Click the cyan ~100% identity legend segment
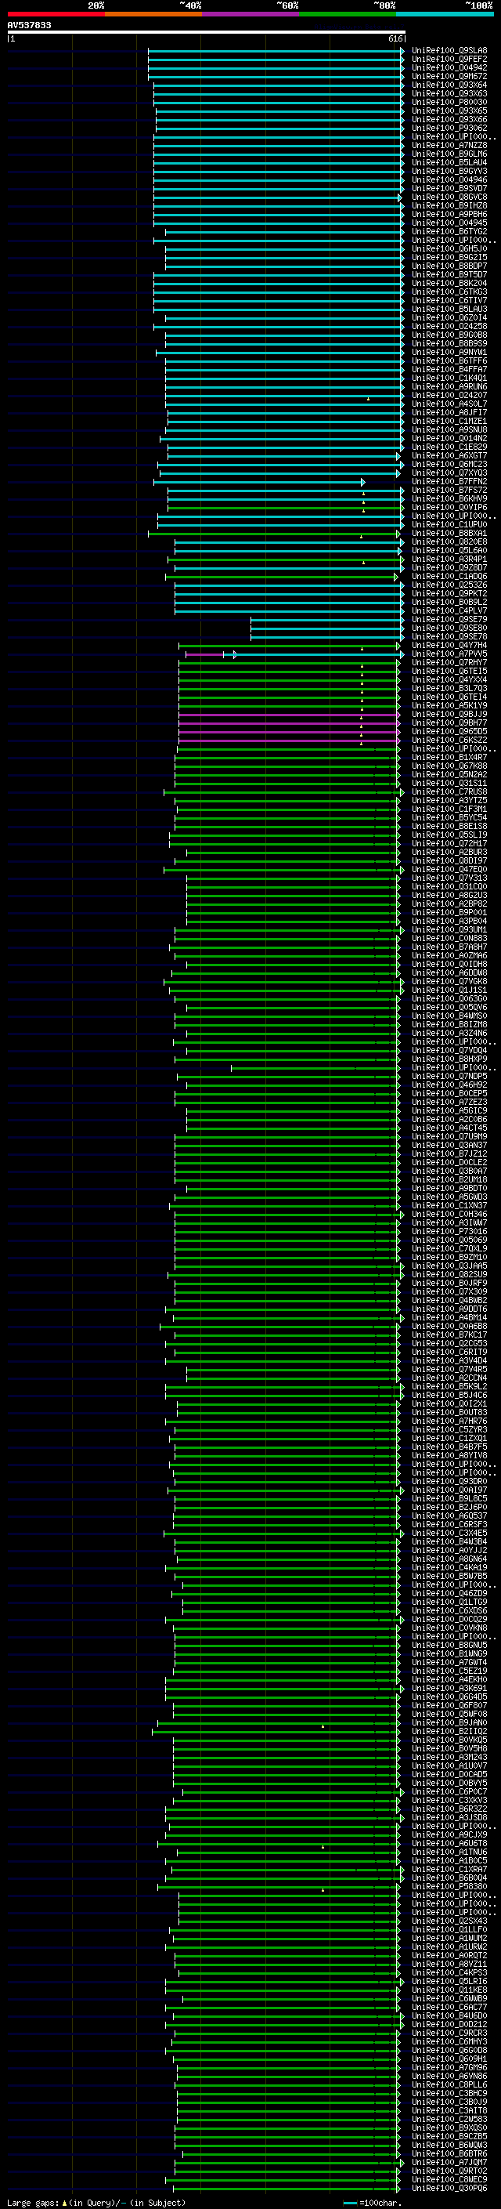Viewport: 501px width, 2209px height. point(445,14)
